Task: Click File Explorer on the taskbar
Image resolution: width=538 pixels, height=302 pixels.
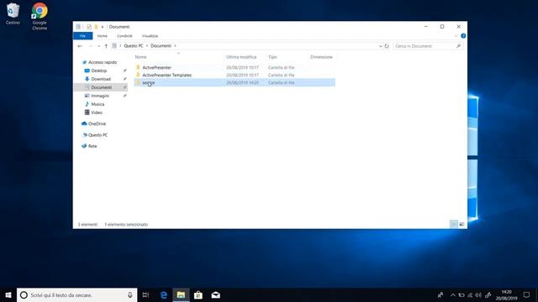Action: 181,294
